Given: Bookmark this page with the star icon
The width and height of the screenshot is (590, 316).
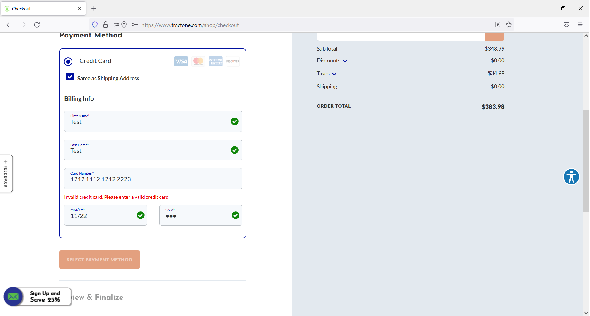Looking at the screenshot, I should [509, 25].
